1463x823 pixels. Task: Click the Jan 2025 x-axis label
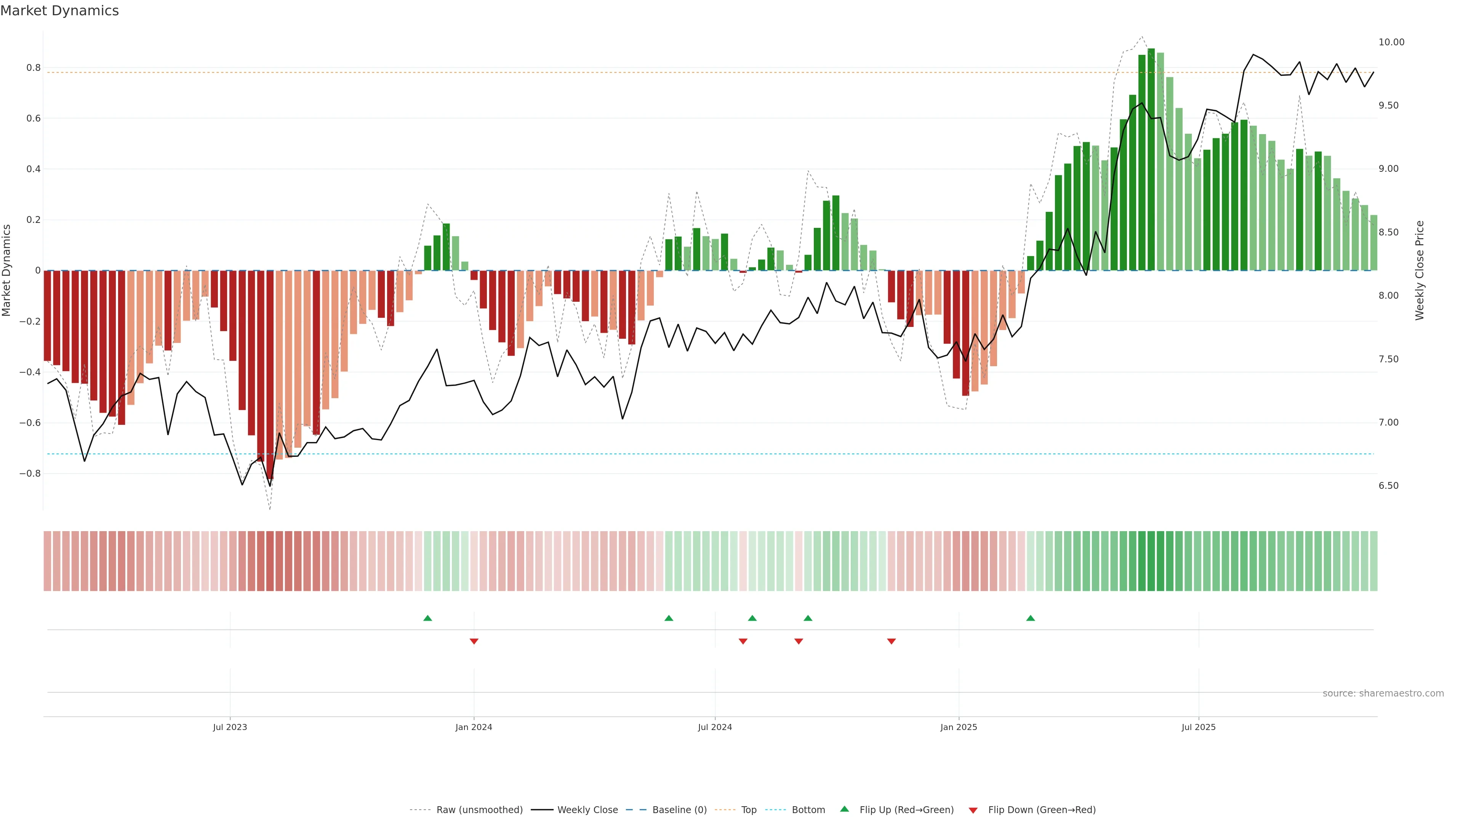[x=959, y=727]
